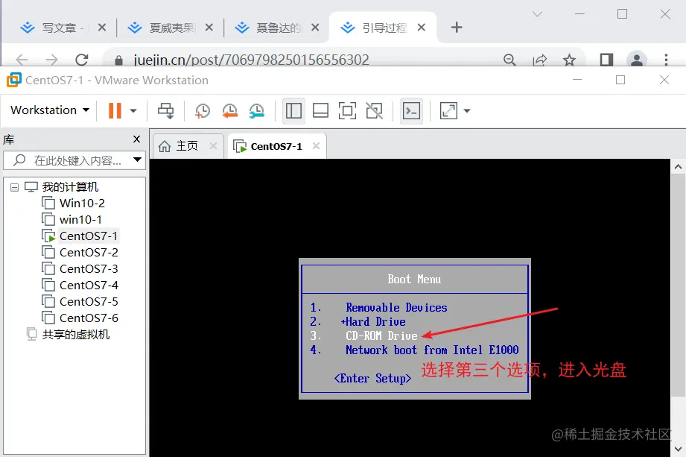The height and width of the screenshot is (457, 686).
Task: Go back in the browser
Action: tap(22, 60)
